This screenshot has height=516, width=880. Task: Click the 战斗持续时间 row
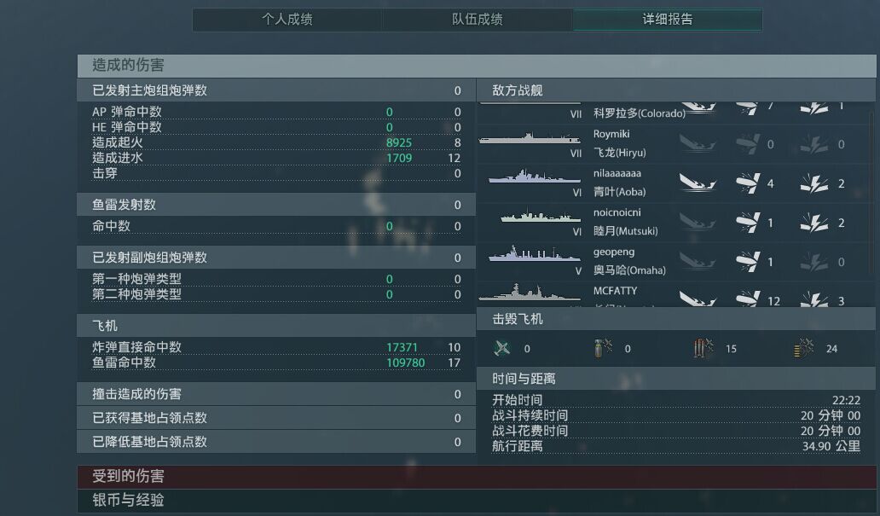coord(675,415)
